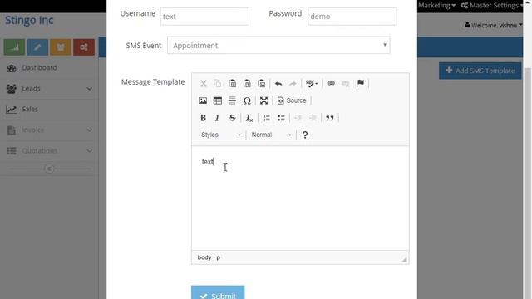Viewport: 532px width, 299px height.
Task: Click the Stingo Inc brand link
Action: coord(29,20)
